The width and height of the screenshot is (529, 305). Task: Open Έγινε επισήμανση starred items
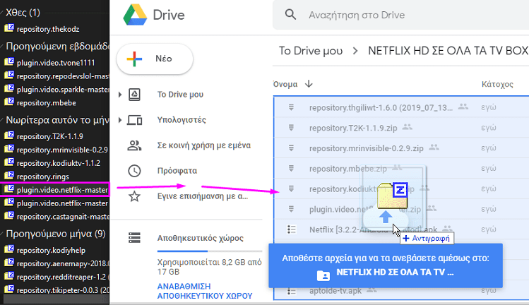pos(203,196)
